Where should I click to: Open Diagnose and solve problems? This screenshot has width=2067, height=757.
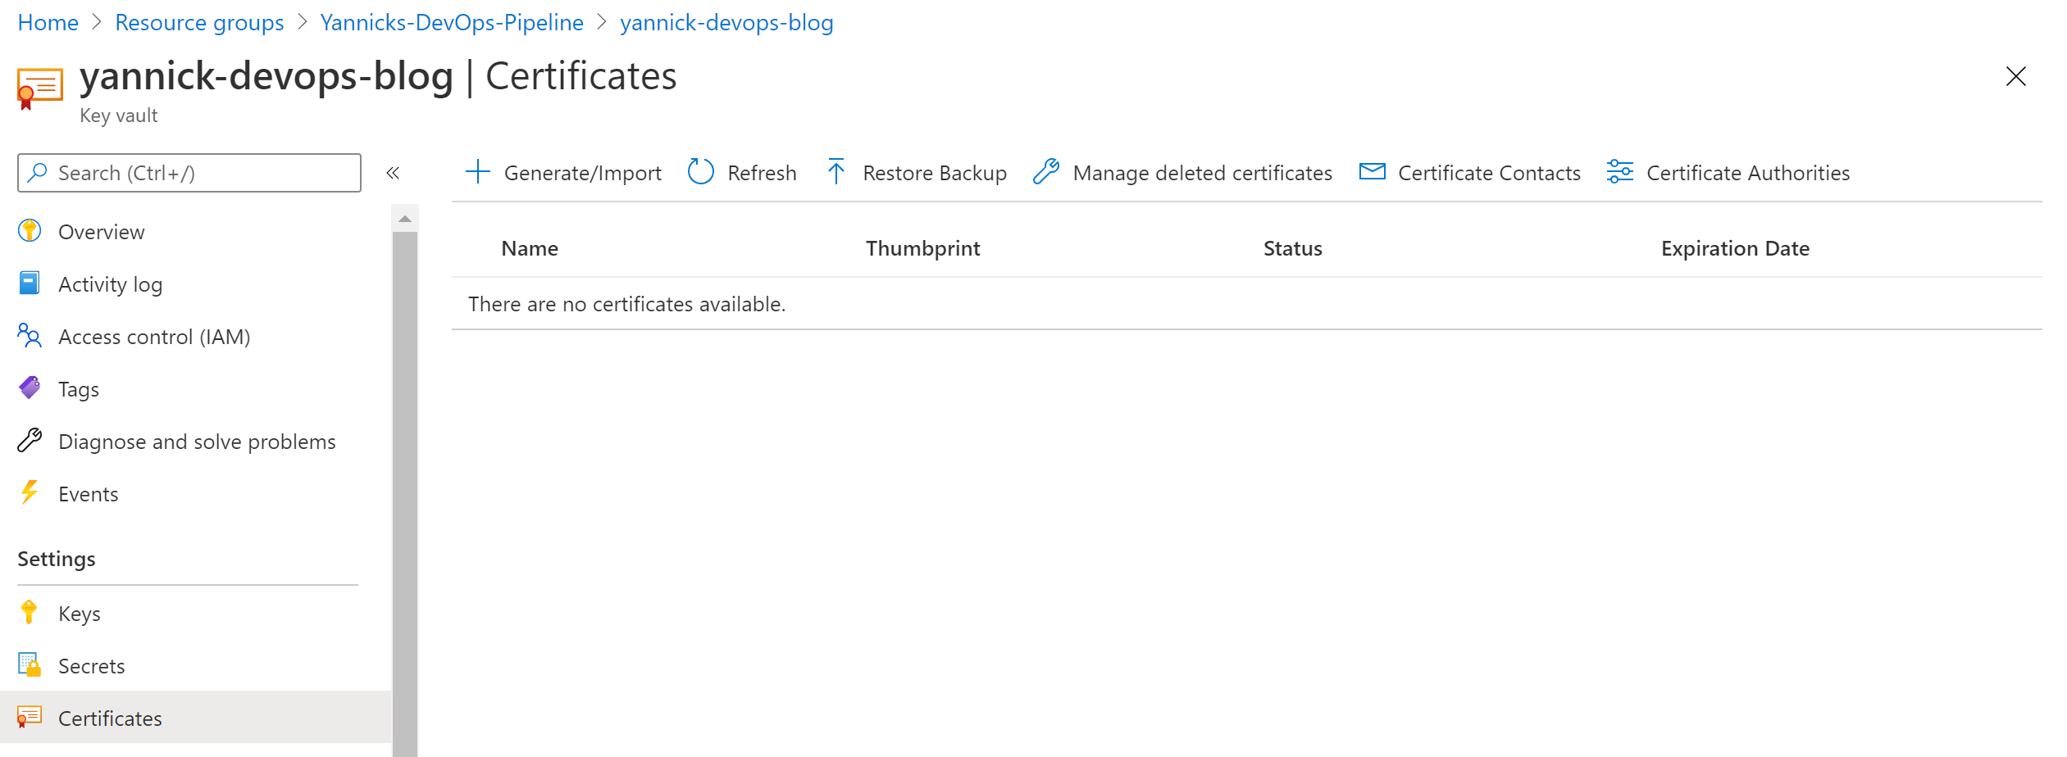coord(195,442)
